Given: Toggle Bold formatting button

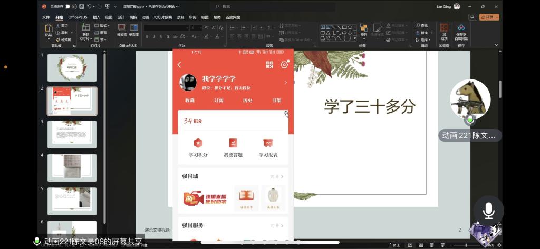Looking at the screenshot, I should [x=147, y=36].
